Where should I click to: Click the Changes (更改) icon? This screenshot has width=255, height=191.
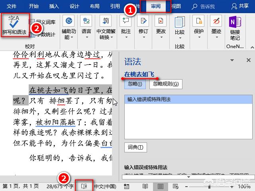click(x=161, y=21)
